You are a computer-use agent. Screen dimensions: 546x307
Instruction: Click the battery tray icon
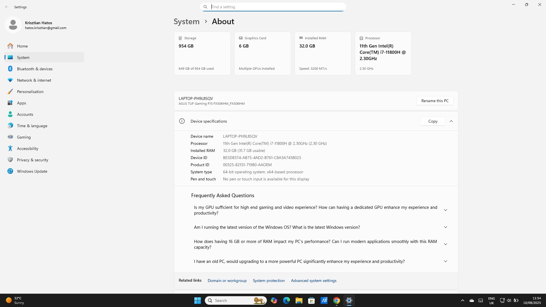pyautogui.click(x=516, y=300)
